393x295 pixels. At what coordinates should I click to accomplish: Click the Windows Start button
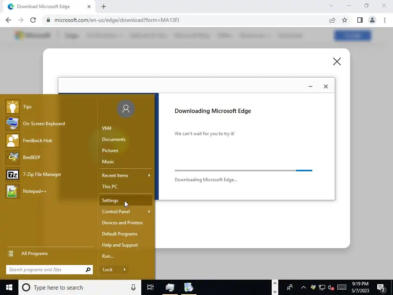click(9, 287)
